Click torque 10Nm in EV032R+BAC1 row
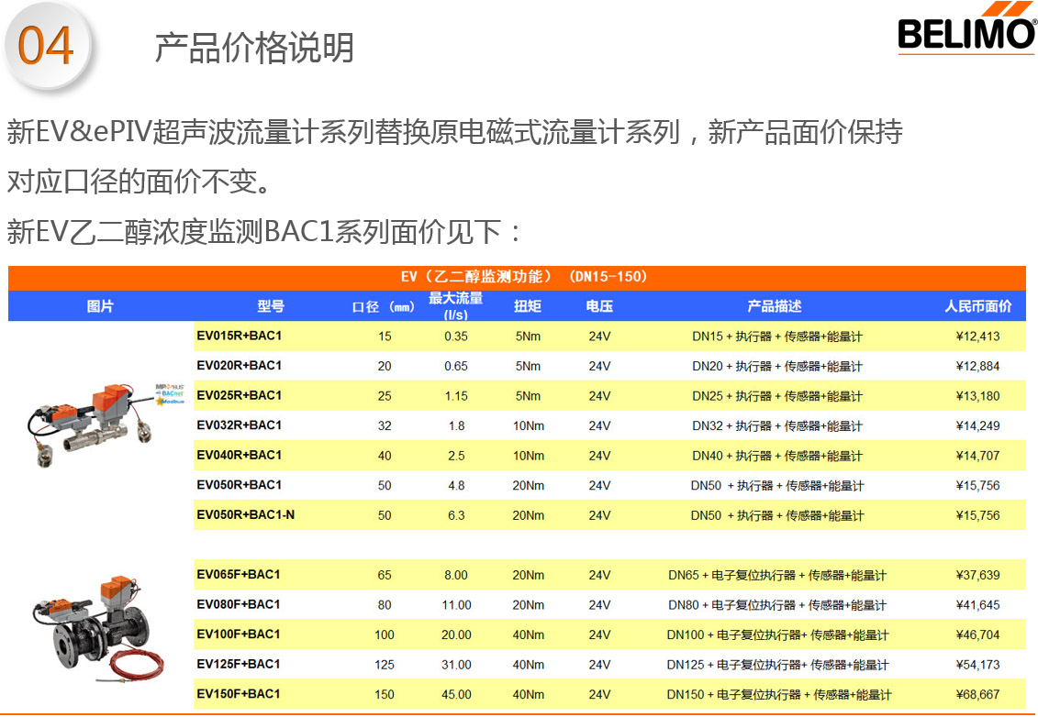1038x717 pixels. [529, 425]
